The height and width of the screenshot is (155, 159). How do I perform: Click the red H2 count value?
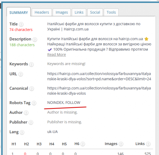pos(25,153)
